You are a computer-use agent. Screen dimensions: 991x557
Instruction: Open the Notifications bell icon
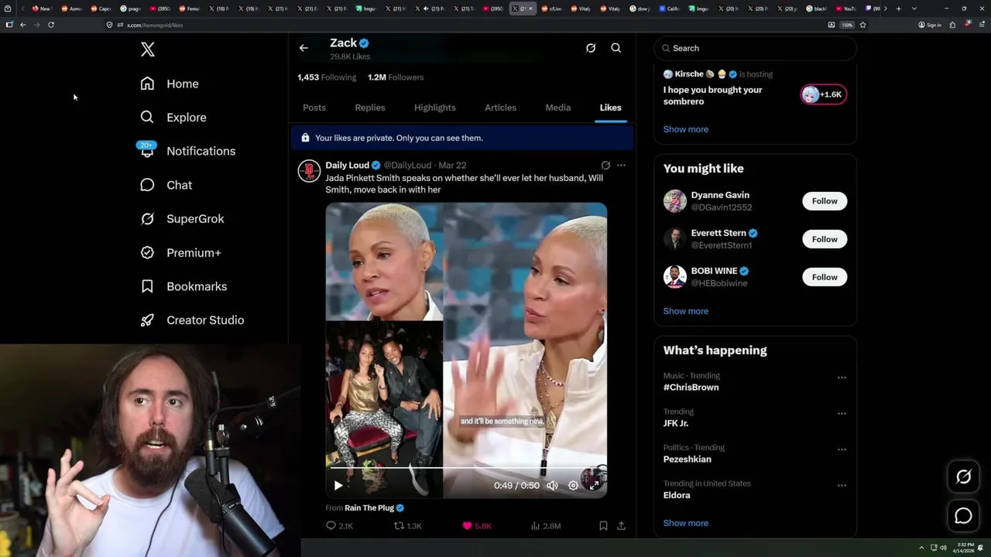(x=147, y=151)
